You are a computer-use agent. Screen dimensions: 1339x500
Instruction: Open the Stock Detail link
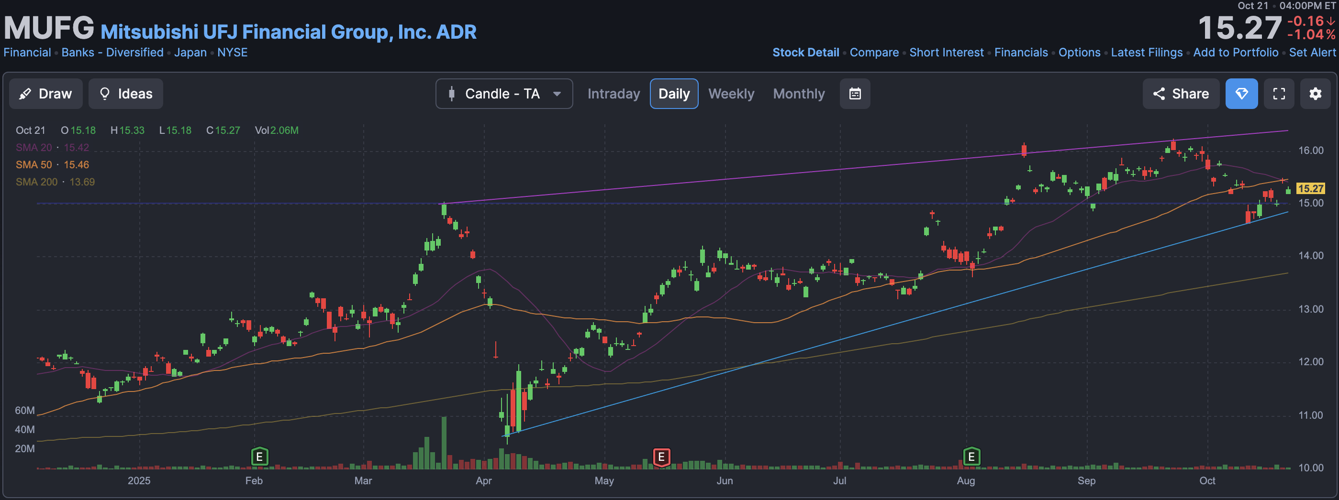tap(806, 53)
